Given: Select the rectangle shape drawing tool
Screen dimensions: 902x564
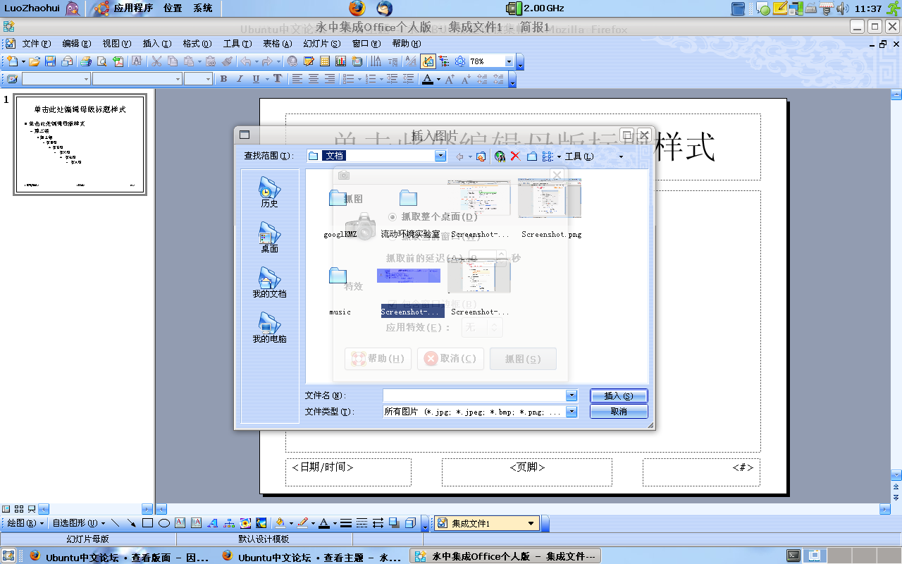Looking at the screenshot, I should point(148,523).
